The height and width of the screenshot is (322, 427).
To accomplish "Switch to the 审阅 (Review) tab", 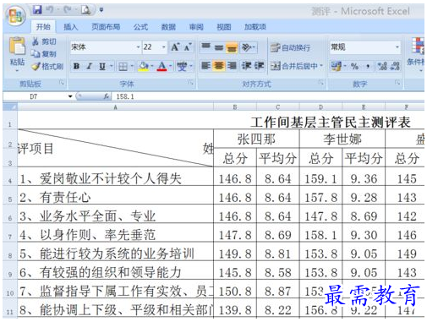I will 196,27.
